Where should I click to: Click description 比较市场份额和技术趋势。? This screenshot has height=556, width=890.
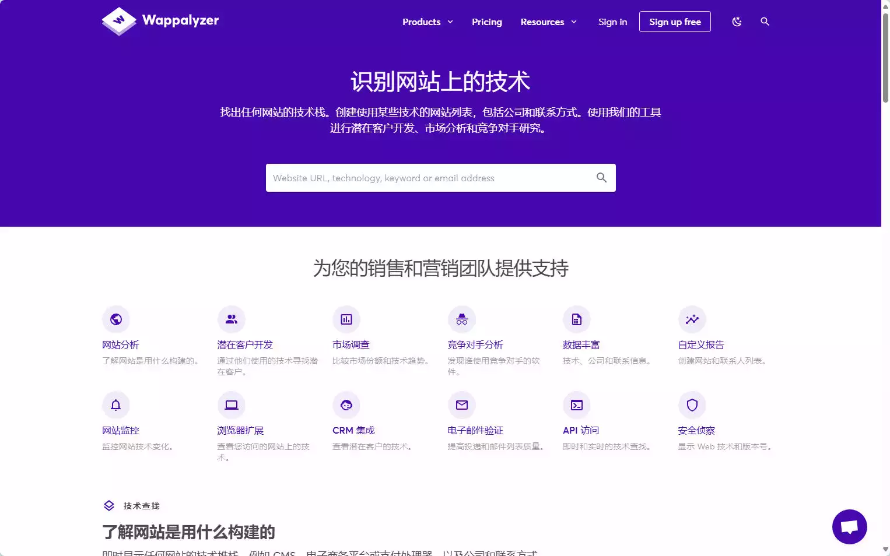[382, 361]
